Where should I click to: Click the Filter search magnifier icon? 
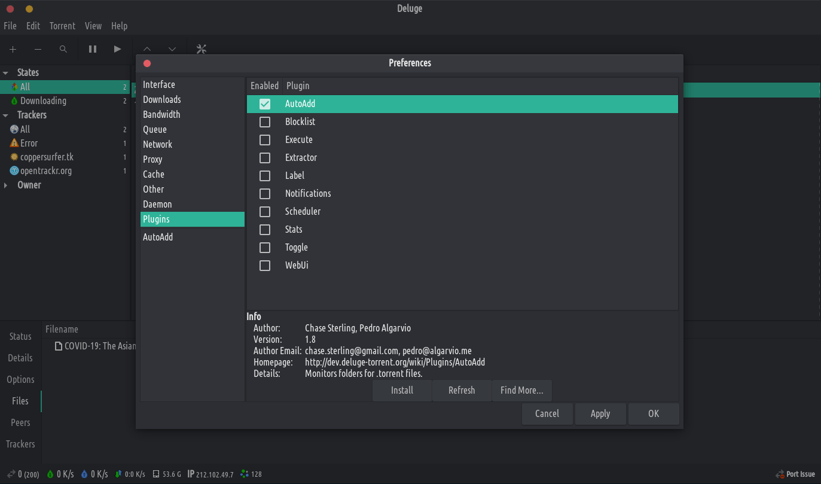(x=63, y=49)
